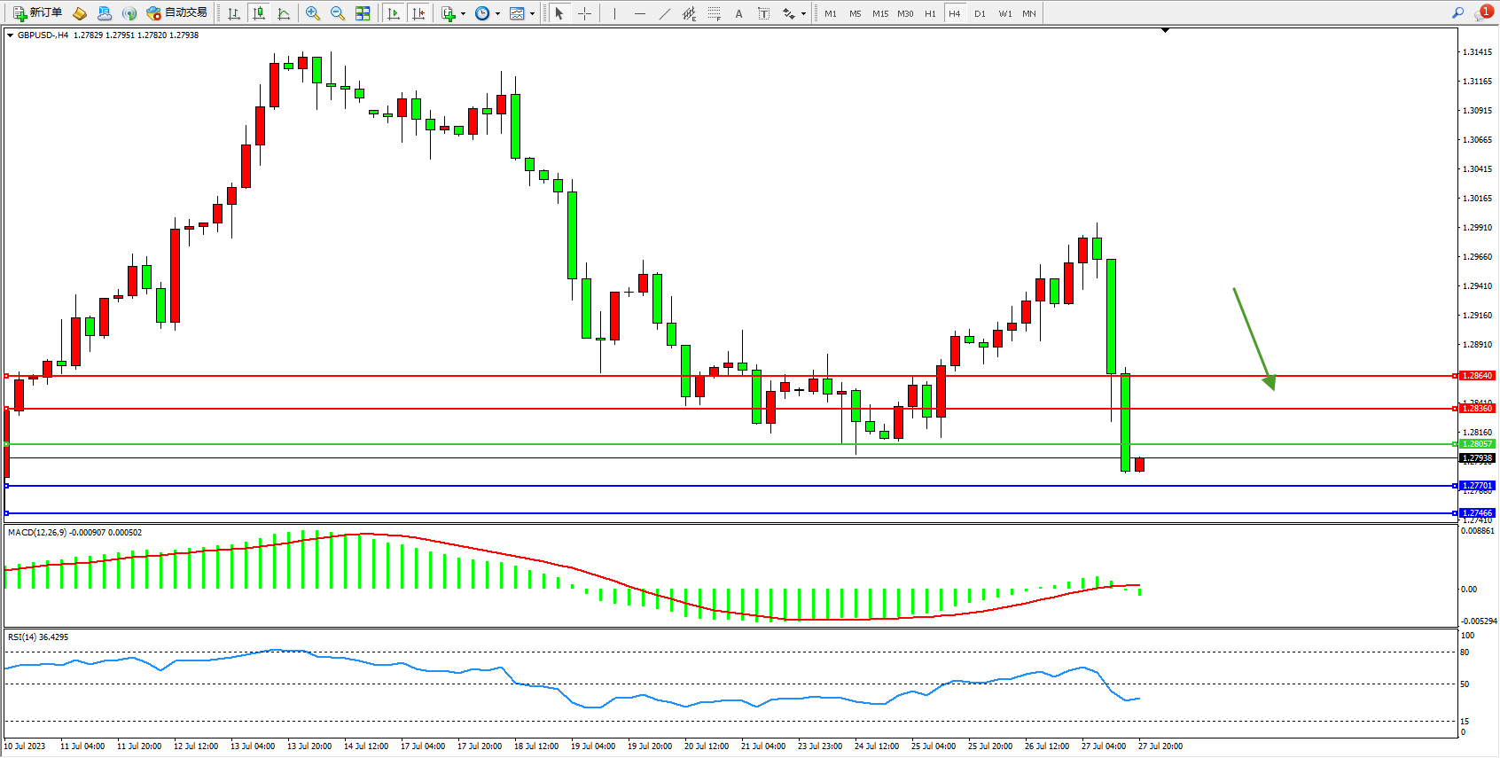
Task: Select the crosshair tool
Action: click(x=584, y=13)
